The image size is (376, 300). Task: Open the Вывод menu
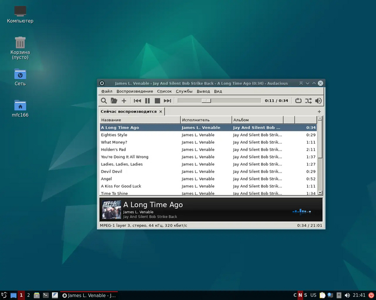click(x=203, y=91)
